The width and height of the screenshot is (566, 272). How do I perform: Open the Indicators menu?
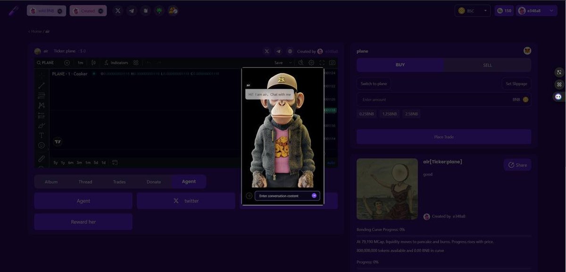(x=116, y=63)
